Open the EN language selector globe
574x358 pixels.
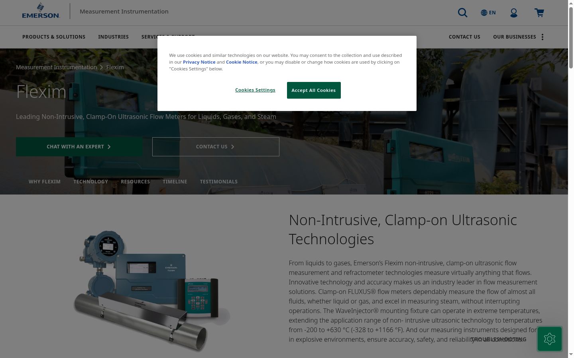pyautogui.click(x=488, y=13)
